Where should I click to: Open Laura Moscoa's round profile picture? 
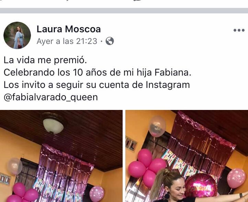[x=17, y=35]
